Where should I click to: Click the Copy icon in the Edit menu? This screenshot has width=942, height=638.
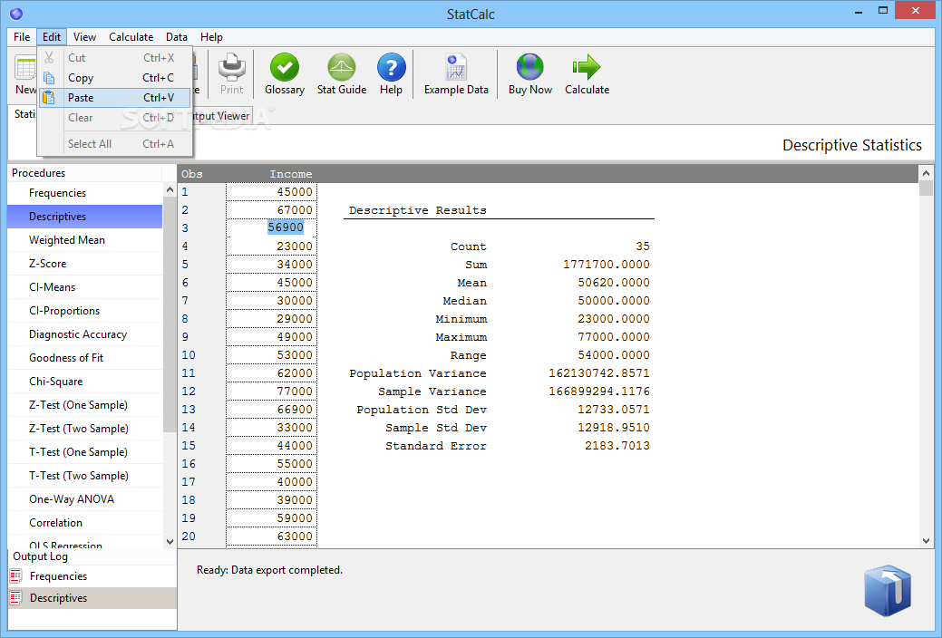click(x=49, y=78)
